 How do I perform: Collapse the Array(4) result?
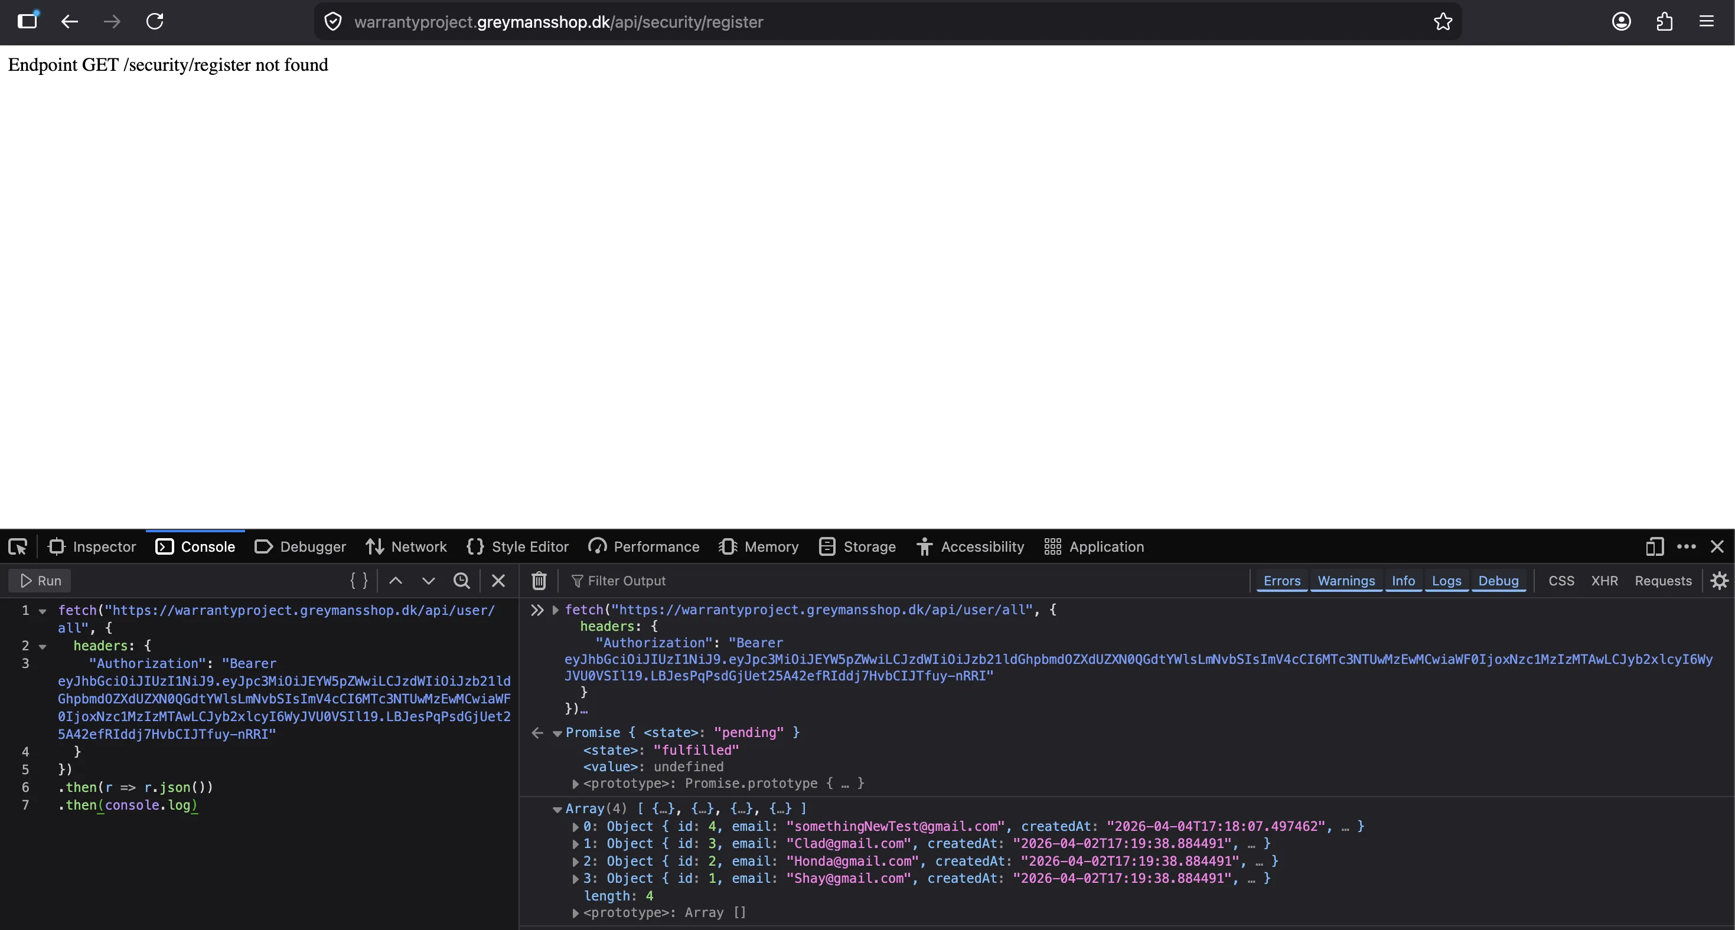coord(557,809)
